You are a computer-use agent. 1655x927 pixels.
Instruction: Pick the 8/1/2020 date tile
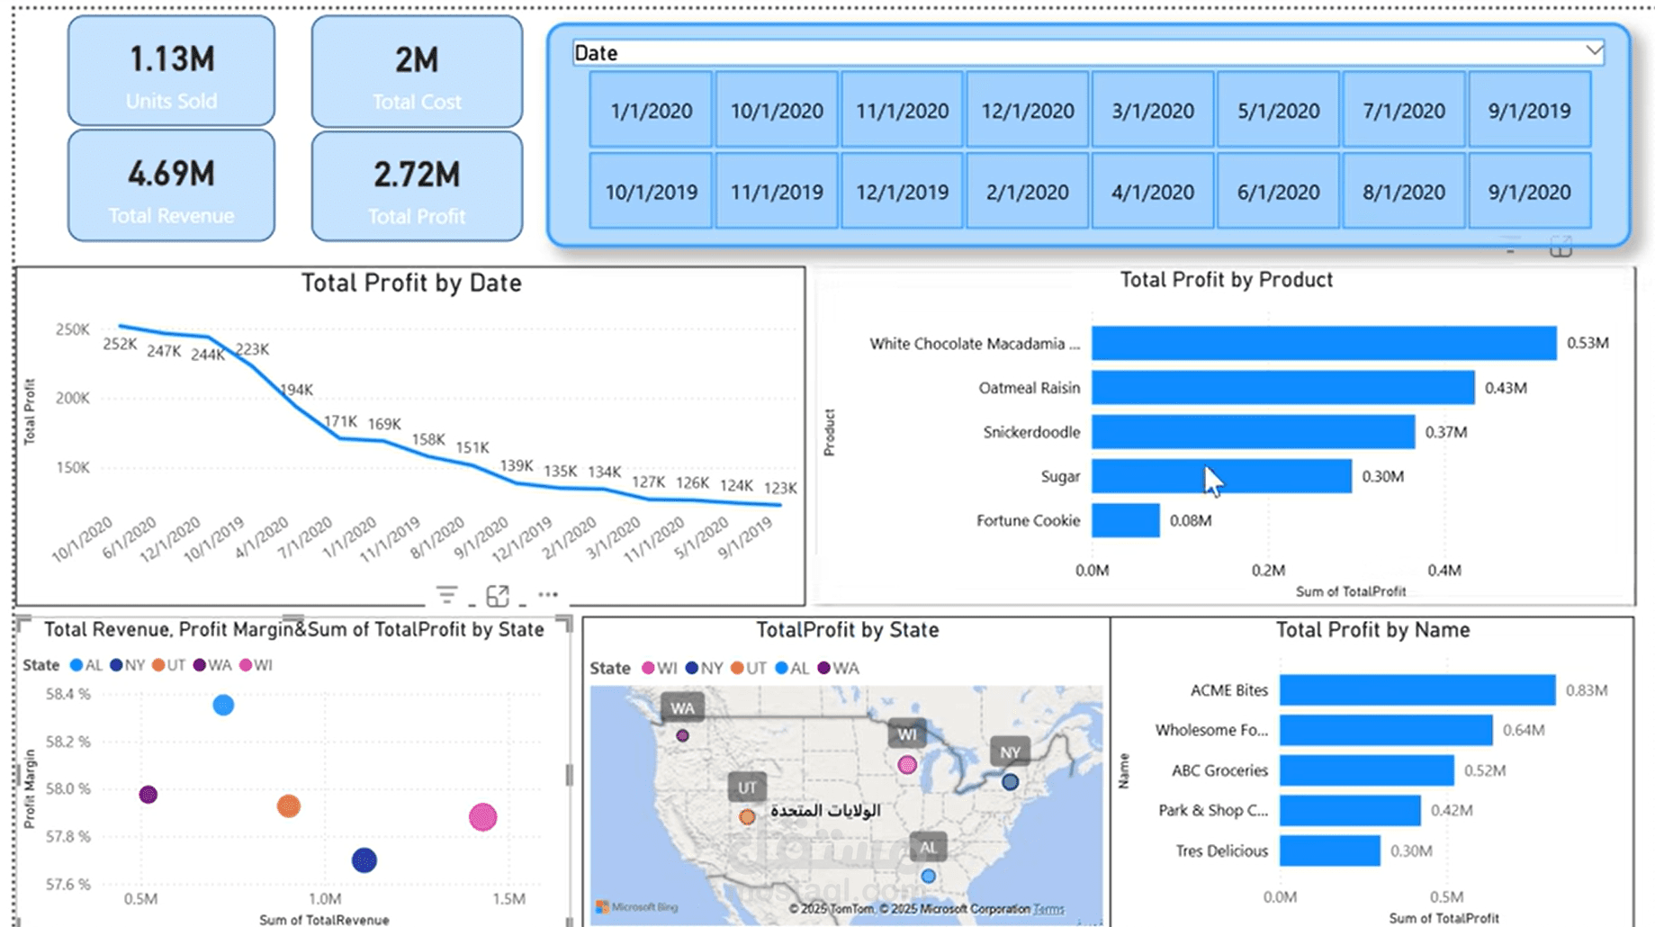(1404, 191)
